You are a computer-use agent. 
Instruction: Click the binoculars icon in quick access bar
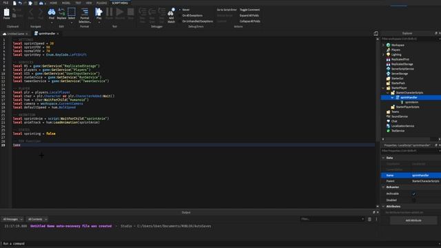click(41, 3)
